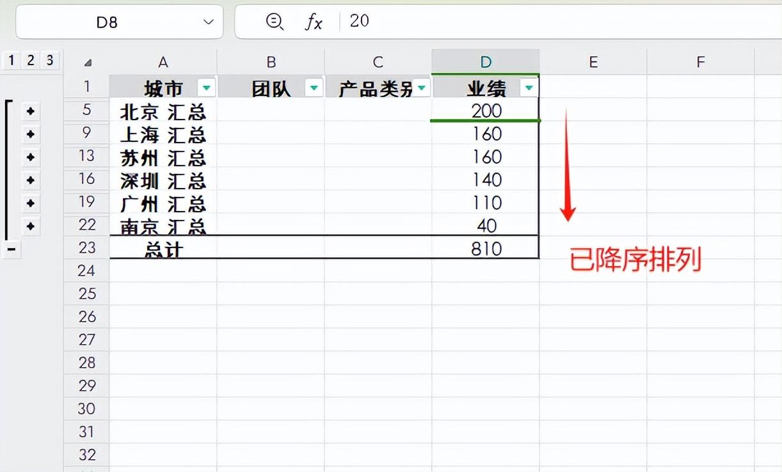Select column D header
The height and width of the screenshot is (472, 782).
(486, 62)
